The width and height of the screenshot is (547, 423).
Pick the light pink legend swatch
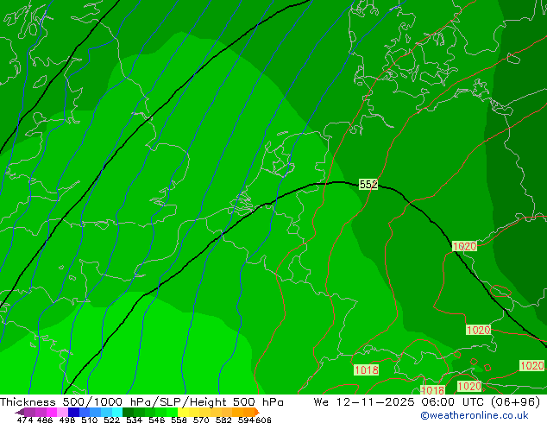(62, 412)
